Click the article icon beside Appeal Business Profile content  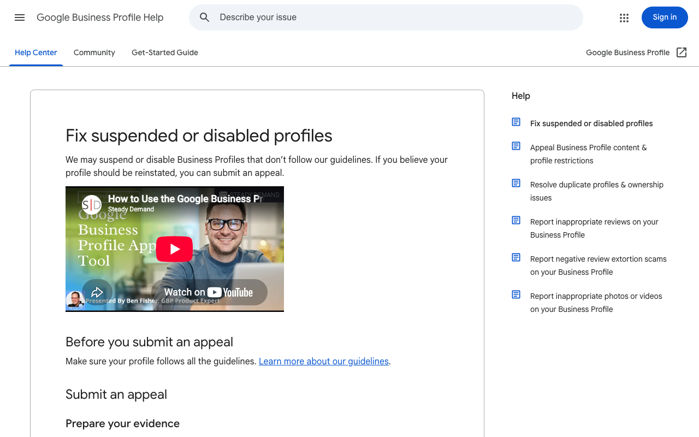click(516, 146)
